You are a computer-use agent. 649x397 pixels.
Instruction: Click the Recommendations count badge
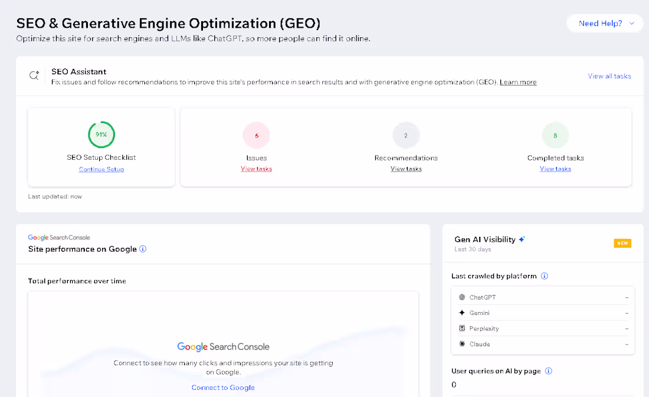coord(406,135)
